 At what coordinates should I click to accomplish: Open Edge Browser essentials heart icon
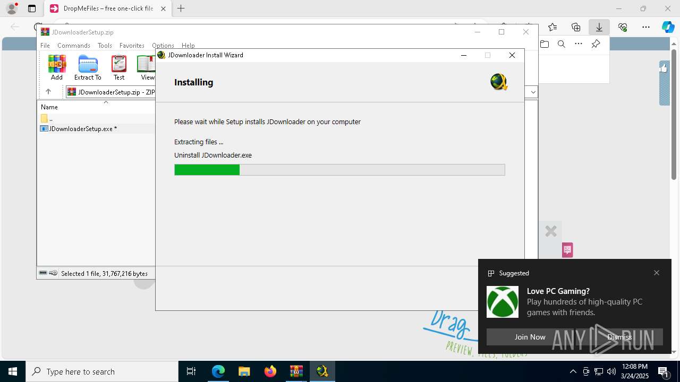[x=623, y=27]
